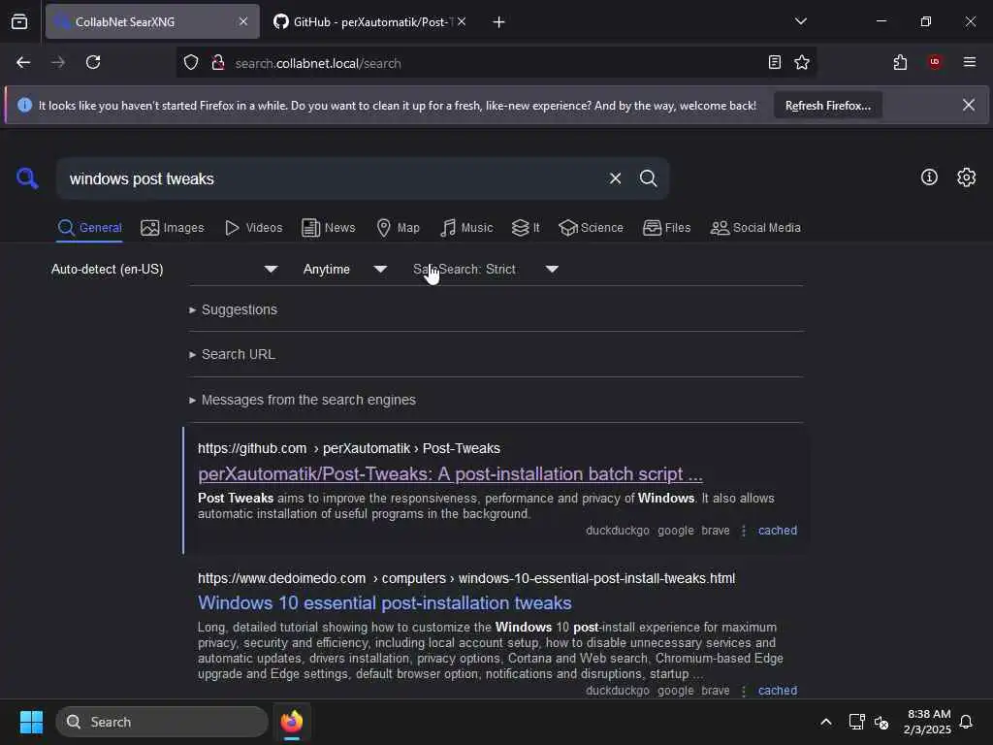Open clock showing 8:38 AM 2/3/2025
The width and height of the screenshot is (993, 745).
(x=927, y=722)
